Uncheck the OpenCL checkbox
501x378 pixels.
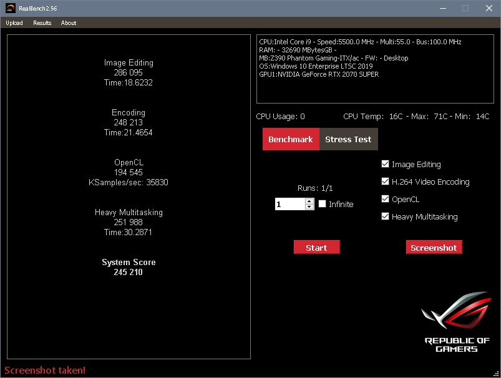386,199
